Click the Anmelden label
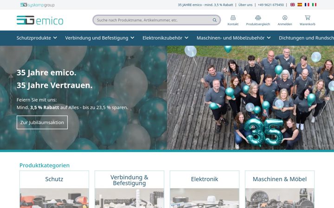Image resolution: width=334 pixels, height=208 pixels. (285, 24)
